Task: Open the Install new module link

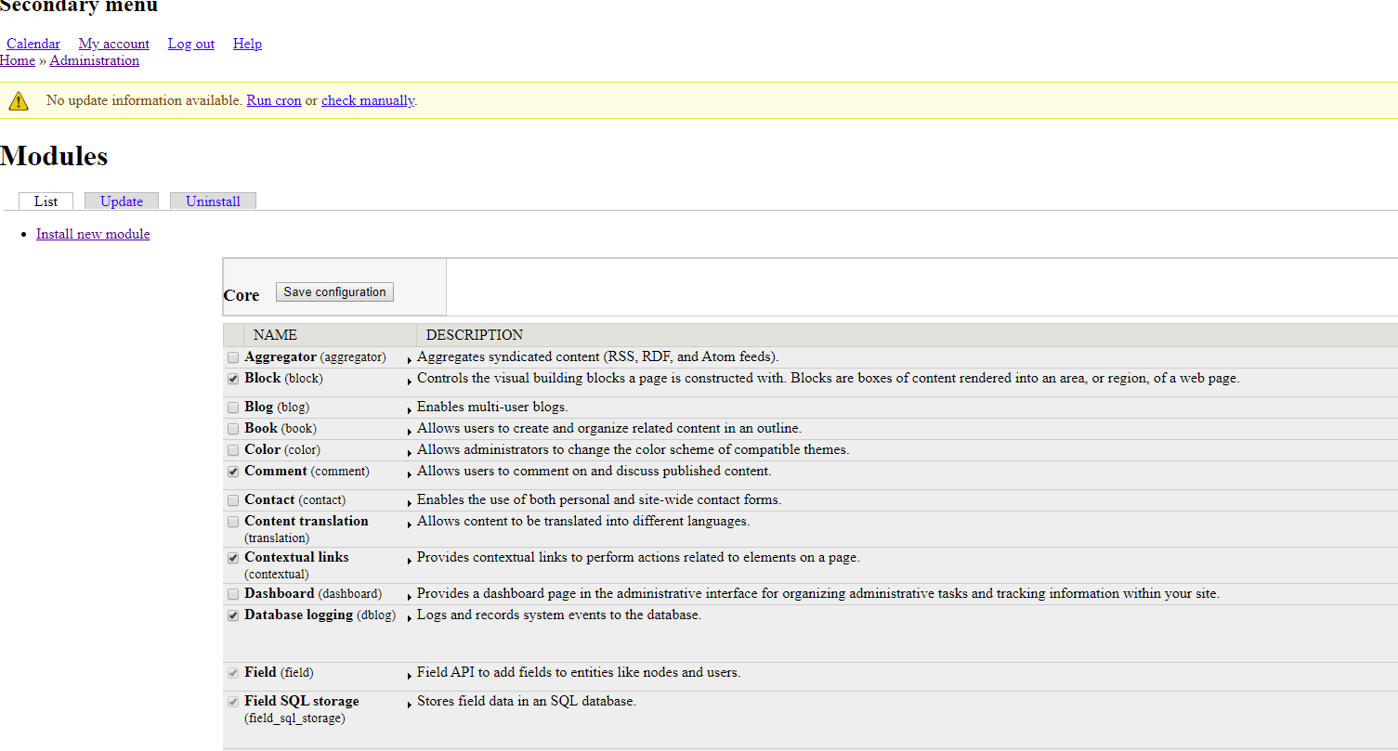Action: [93, 234]
